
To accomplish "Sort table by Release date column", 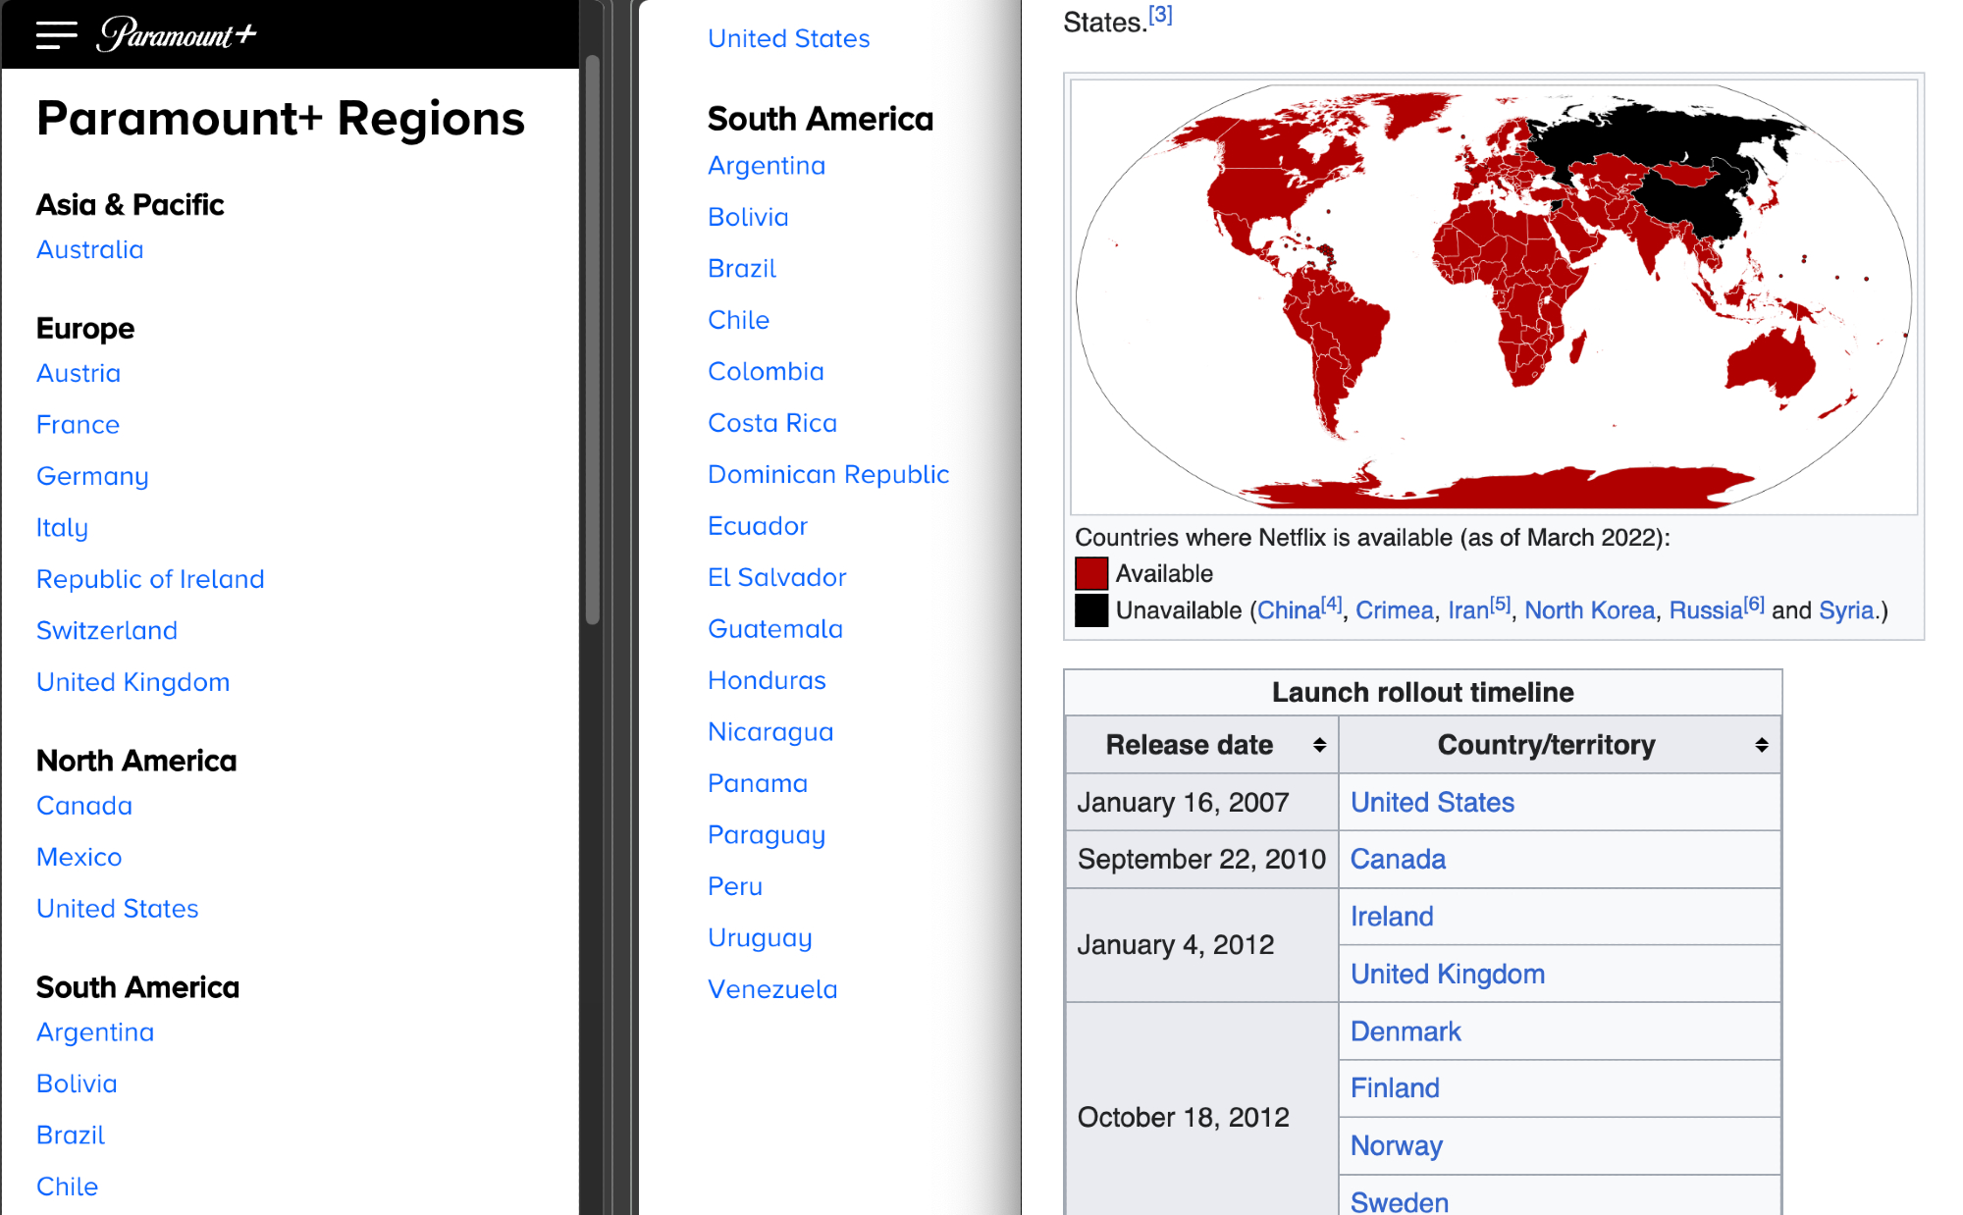I will (x=1319, y=745).
